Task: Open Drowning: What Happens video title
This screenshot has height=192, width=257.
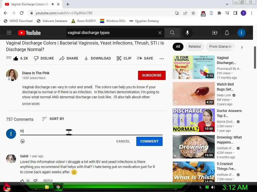Action: click(x=229, y=140)
